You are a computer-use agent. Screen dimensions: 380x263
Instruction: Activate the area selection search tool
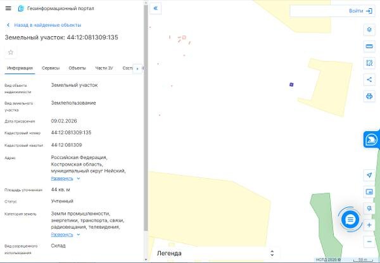coord(369,63)
